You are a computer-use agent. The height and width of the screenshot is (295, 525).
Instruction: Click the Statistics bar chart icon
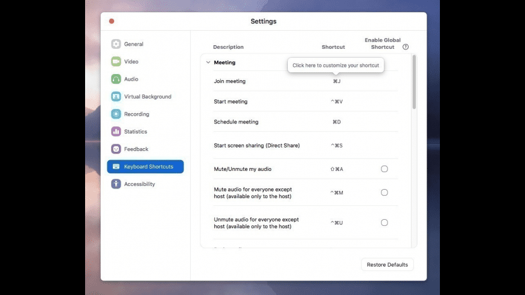(x=116, y=131)
